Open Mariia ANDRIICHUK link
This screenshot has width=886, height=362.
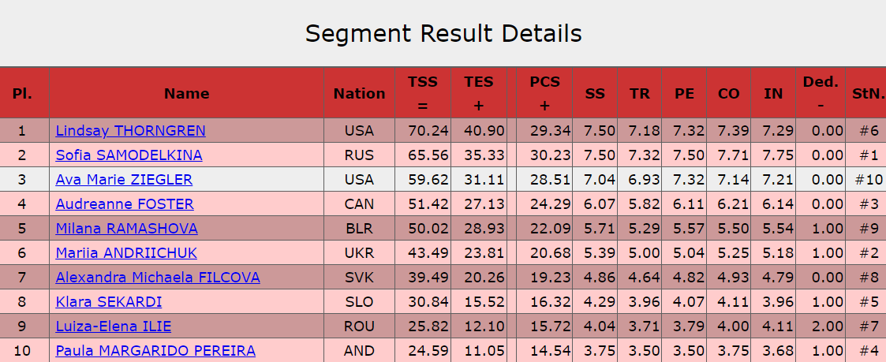[x=126, y=253]
